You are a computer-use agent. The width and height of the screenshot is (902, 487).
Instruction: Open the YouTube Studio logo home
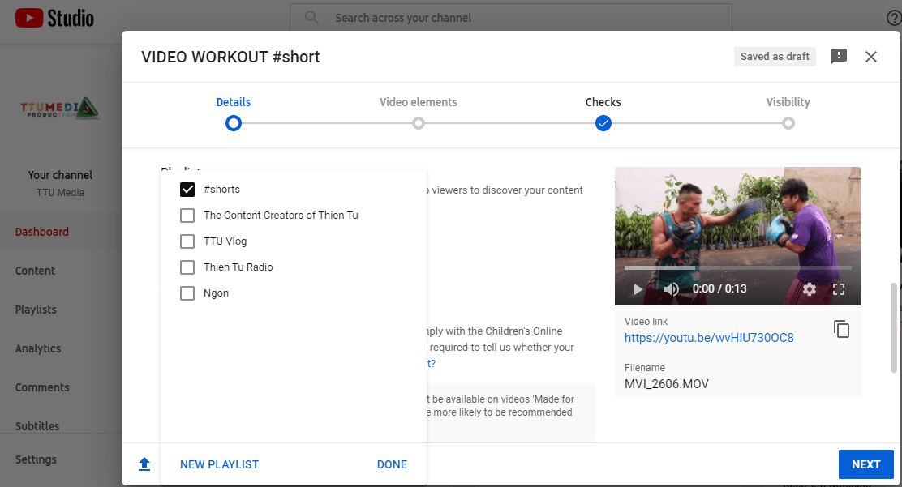point(54,18)
